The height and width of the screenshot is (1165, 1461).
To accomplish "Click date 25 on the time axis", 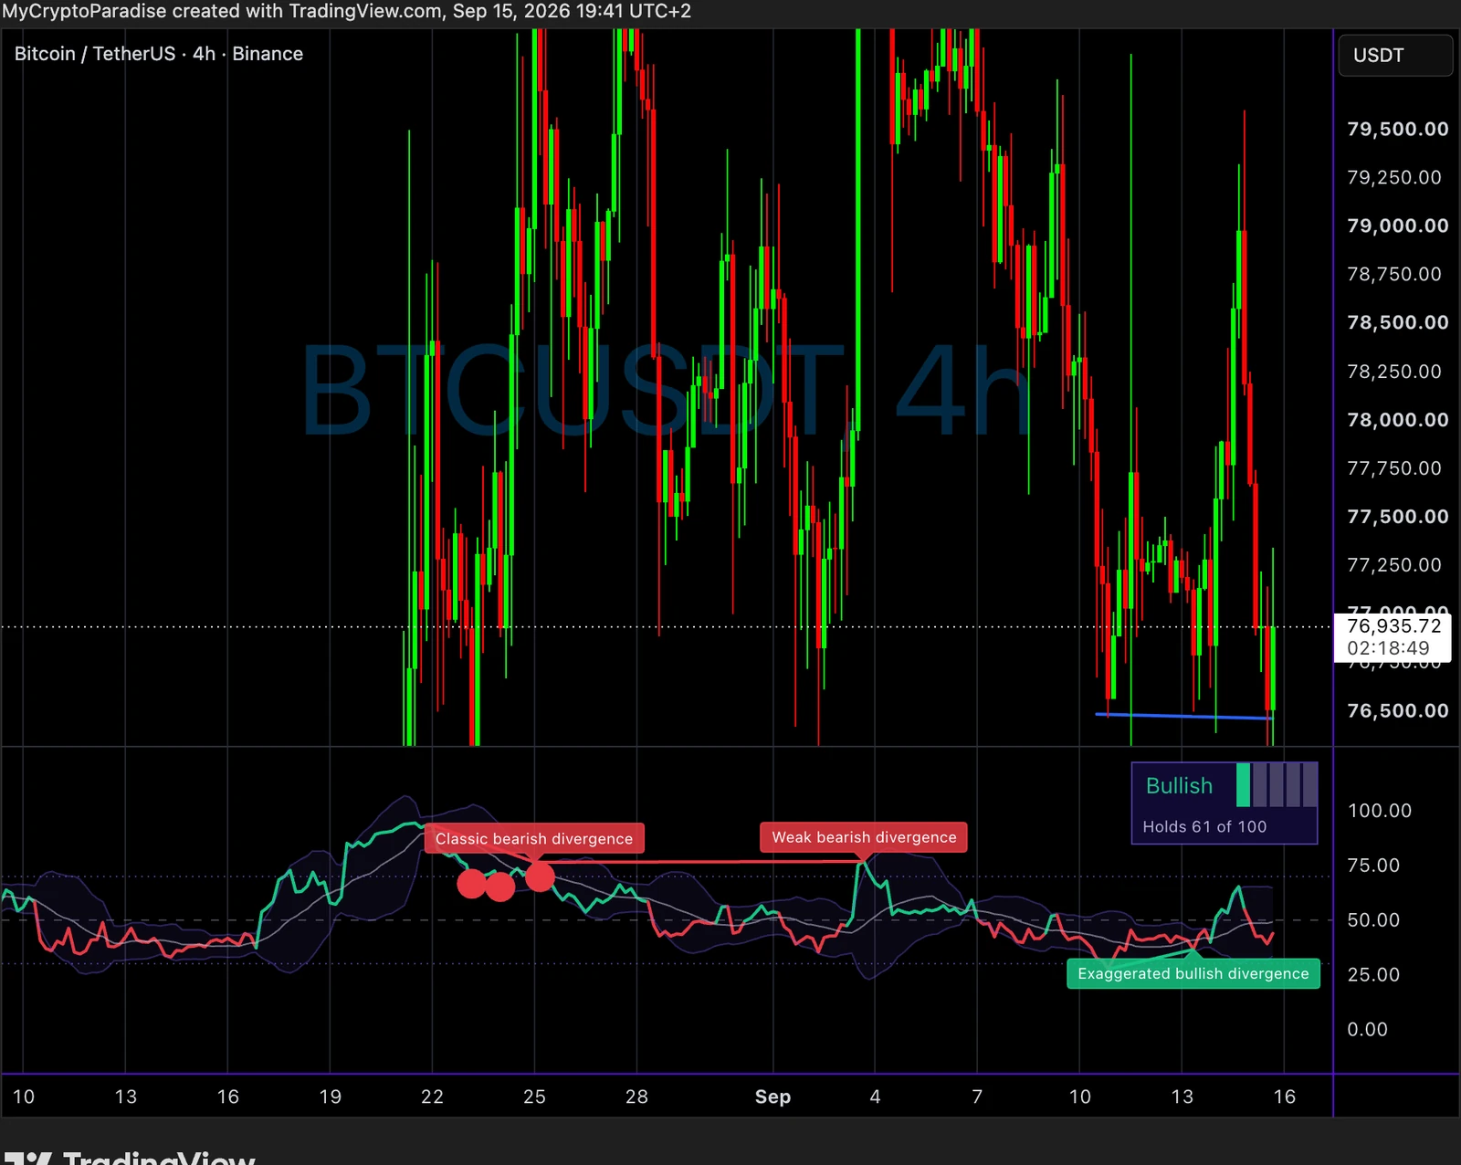I will click(534, 1097).
